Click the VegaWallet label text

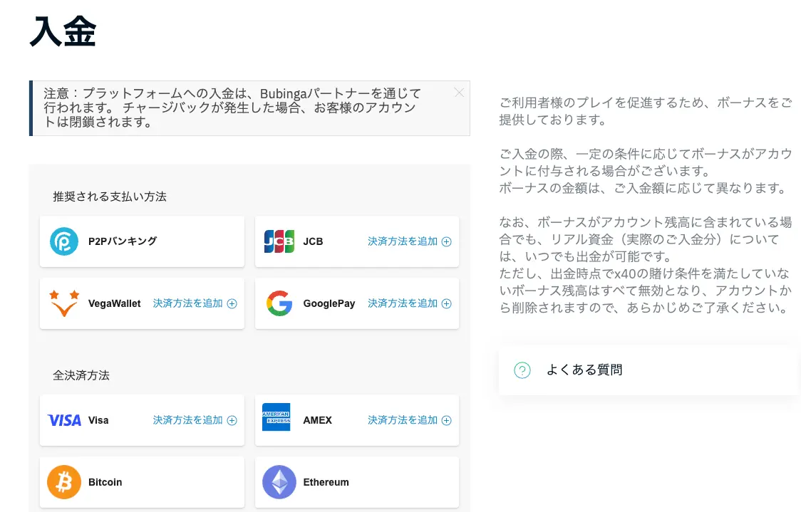click(x=115, y=304)
